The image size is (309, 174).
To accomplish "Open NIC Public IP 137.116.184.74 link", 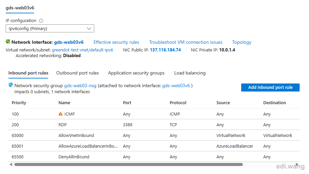I will coord(165,50).
